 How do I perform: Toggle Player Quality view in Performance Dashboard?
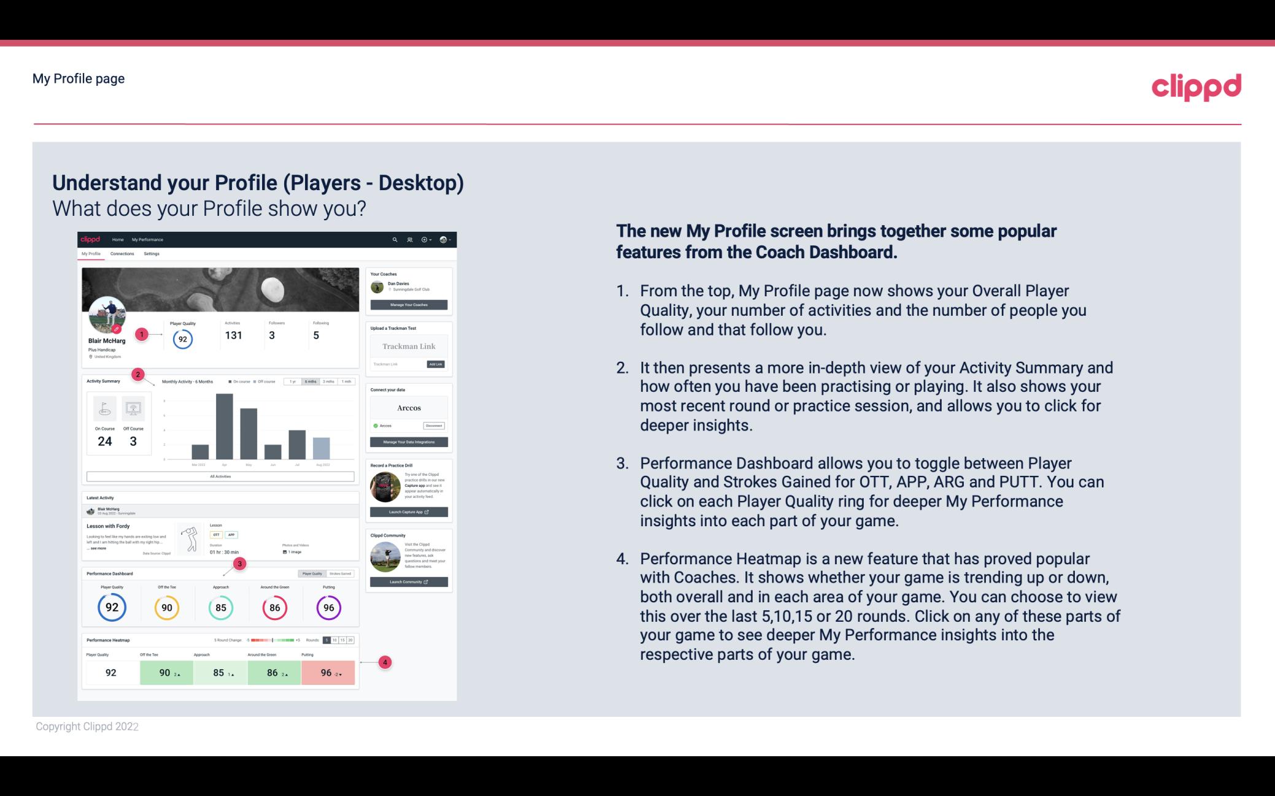coord(311,573)
